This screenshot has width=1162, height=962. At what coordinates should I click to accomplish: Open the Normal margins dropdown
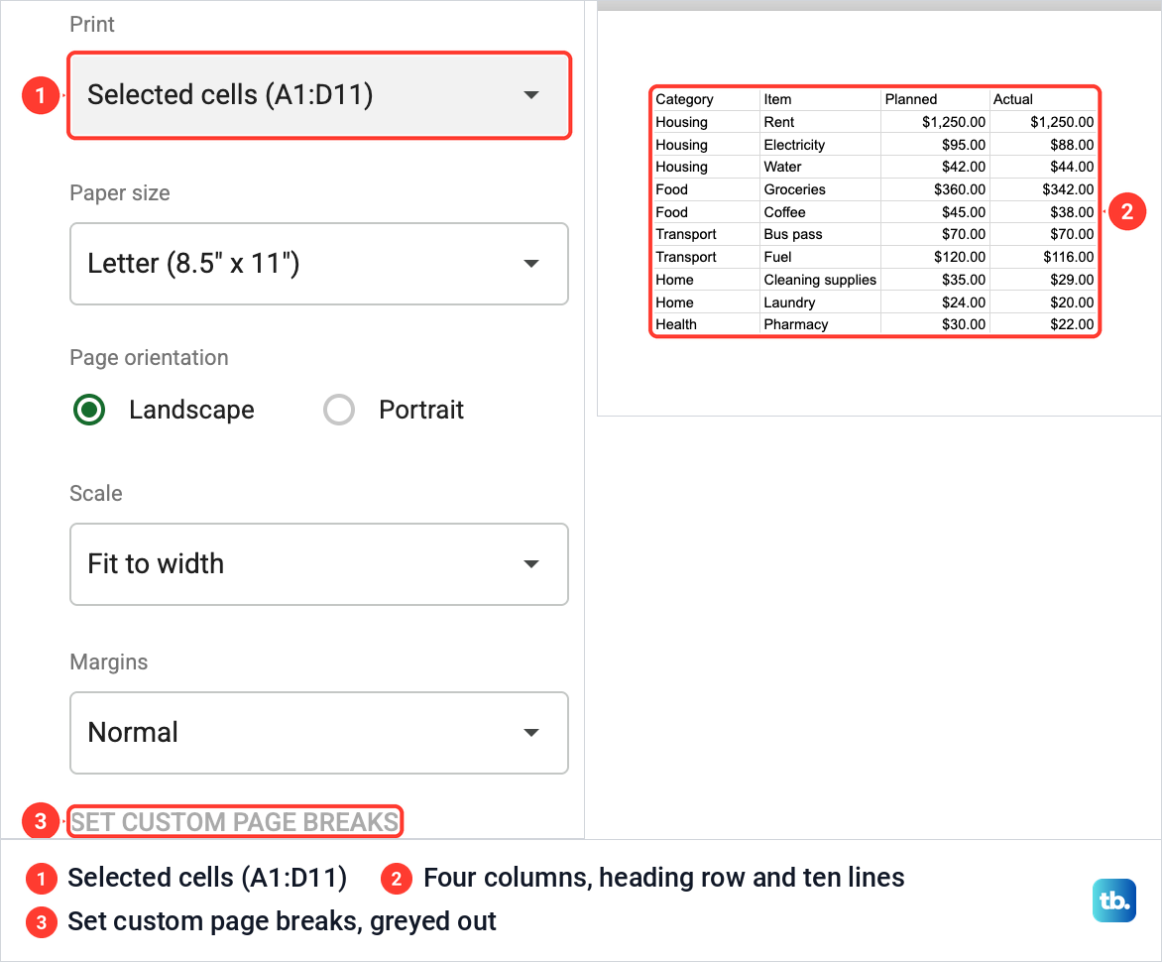coord(318,733)
